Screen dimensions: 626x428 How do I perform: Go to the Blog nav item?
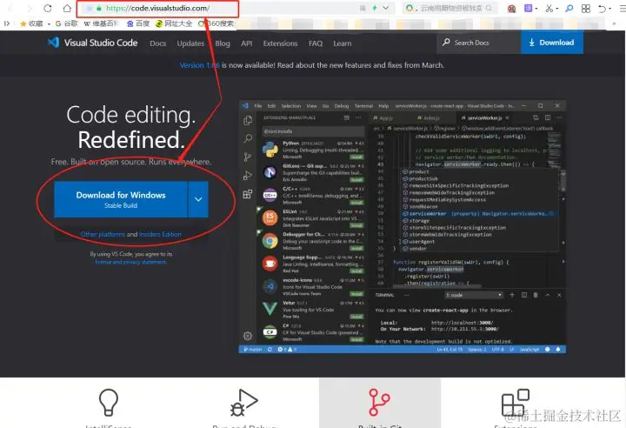(x=223, y=43)
